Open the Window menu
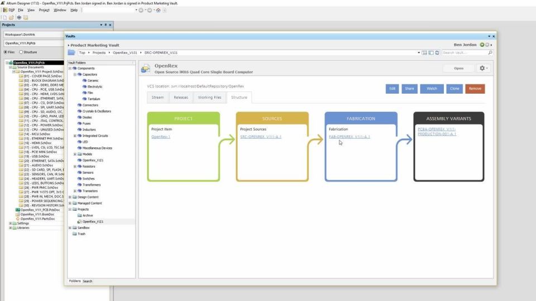The image size is (536, 301). [60, 10]
